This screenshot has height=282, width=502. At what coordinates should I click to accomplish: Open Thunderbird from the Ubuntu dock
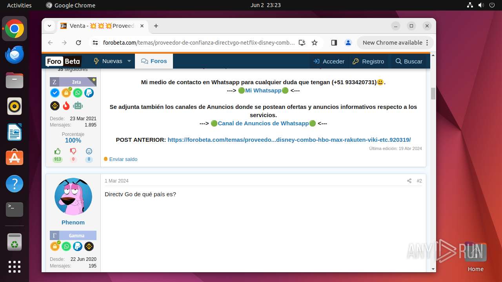15,54
